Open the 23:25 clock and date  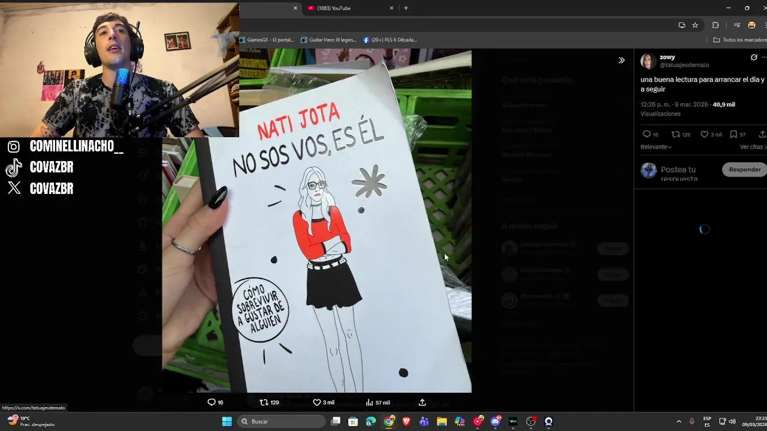(x=754, y=421)
